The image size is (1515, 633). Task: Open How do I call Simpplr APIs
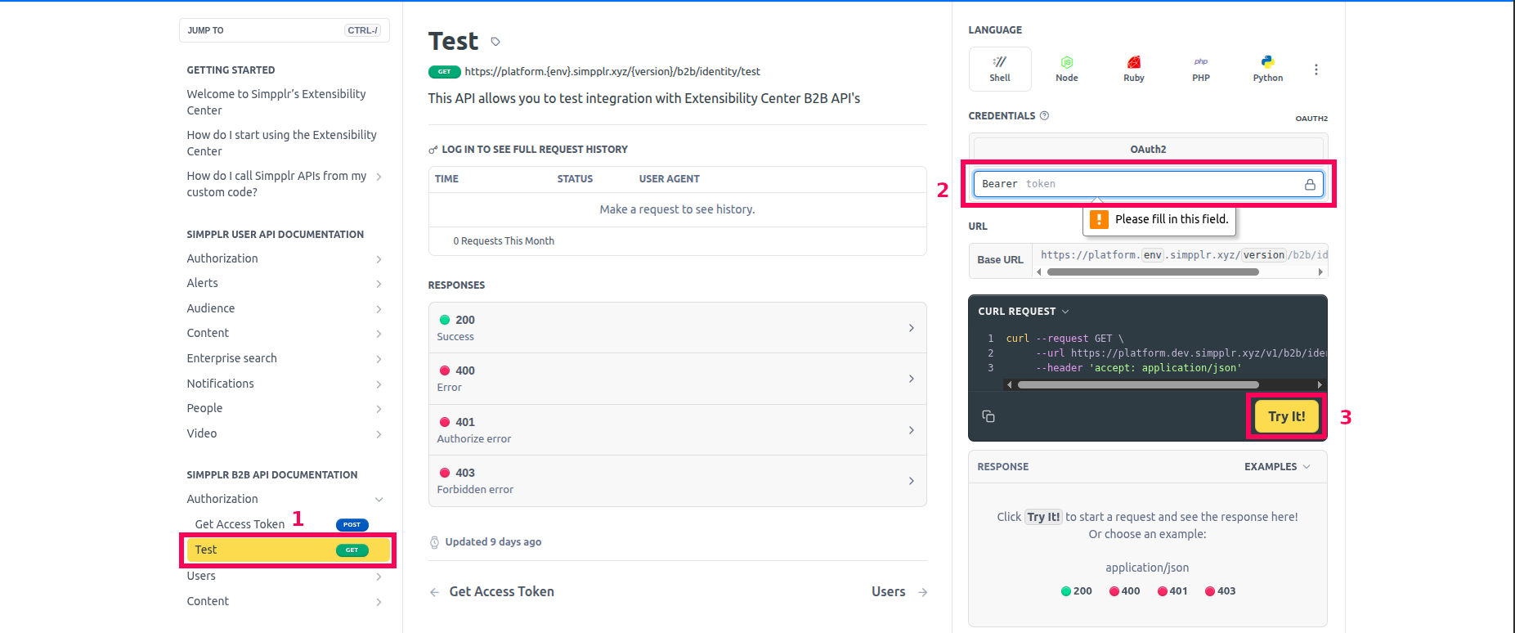[x=276, y=184]
